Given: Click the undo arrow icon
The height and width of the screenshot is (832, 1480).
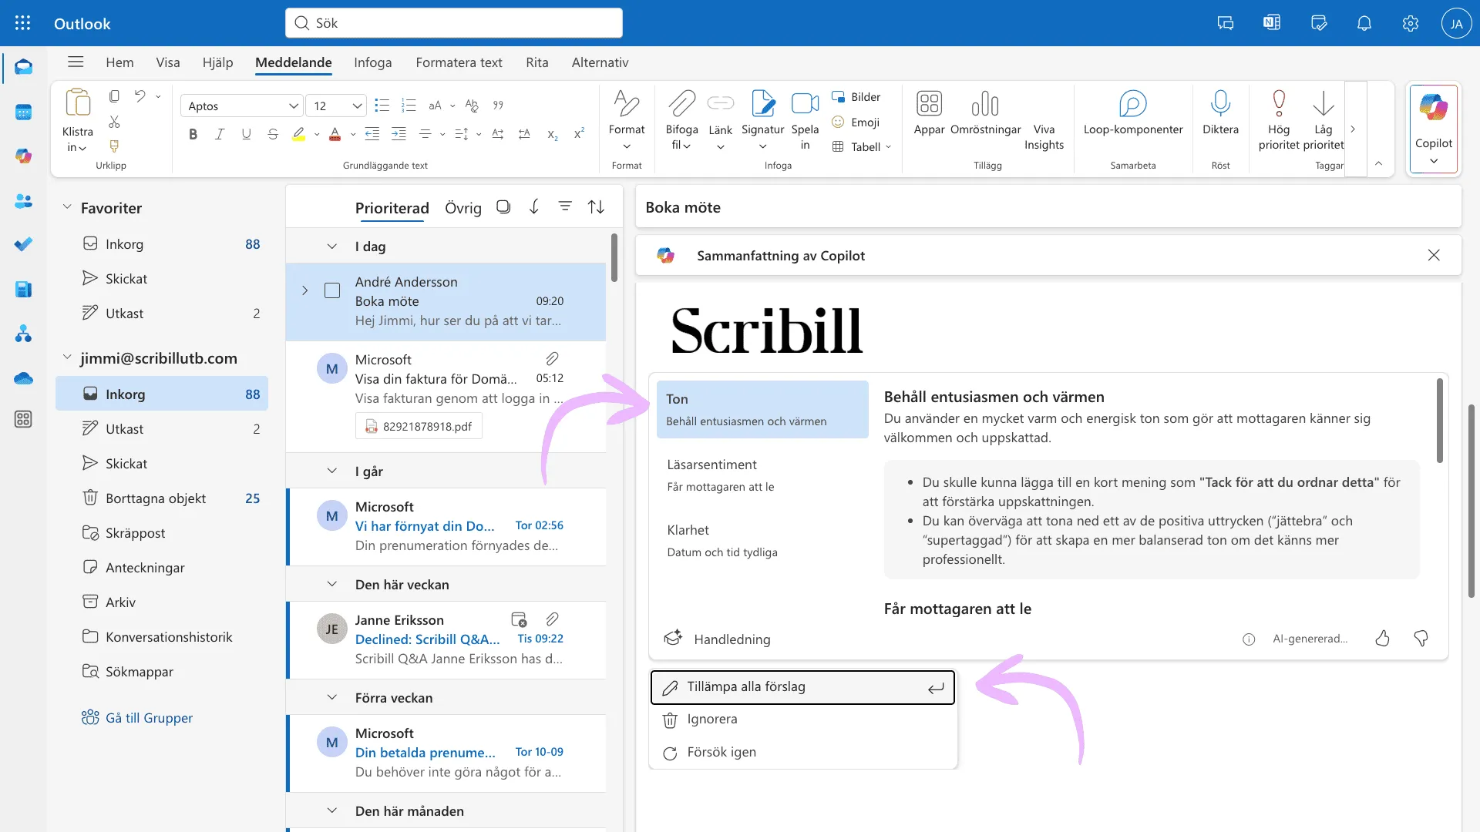Looking at the screenshot, I should [x=140, y=96].
